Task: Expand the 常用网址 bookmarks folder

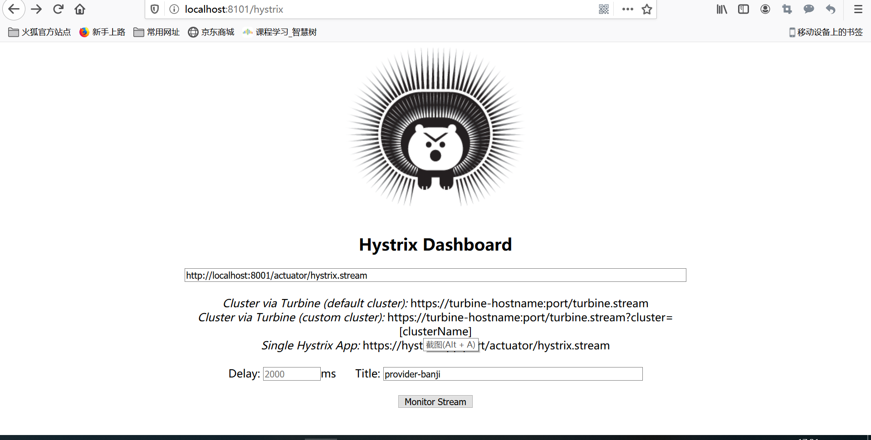Action: 156,32
